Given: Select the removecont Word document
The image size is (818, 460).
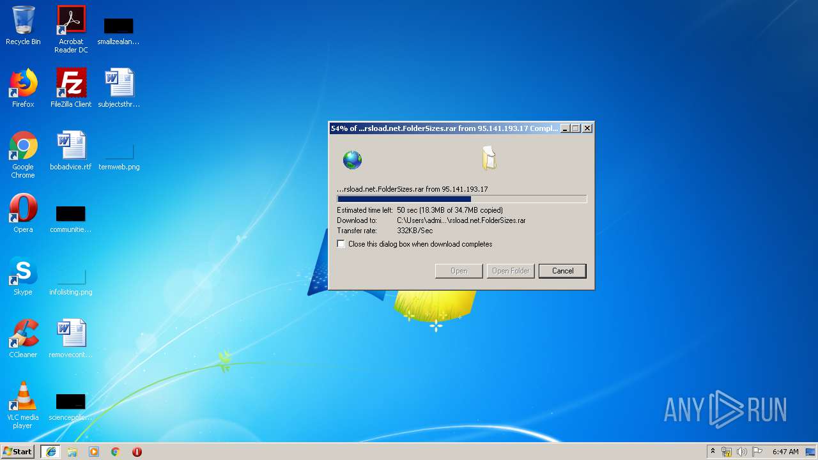Looking at the screenshot, I should click(71, 339).
